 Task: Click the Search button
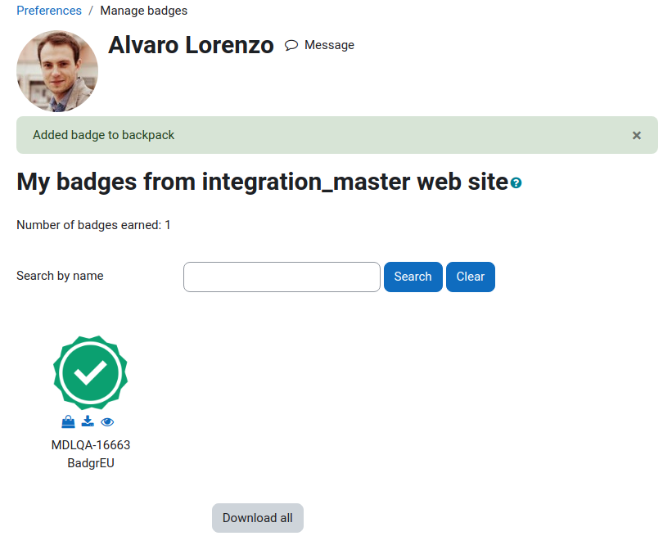point(413,277)
